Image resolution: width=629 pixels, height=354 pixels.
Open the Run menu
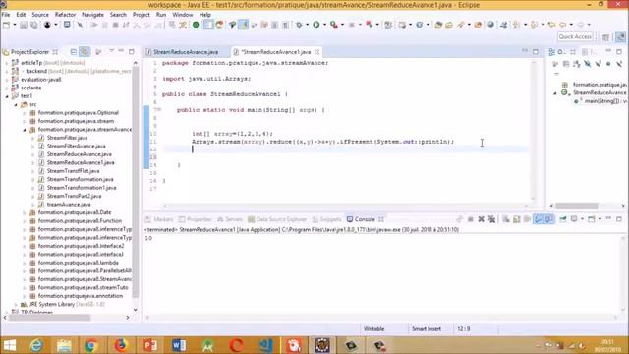(x=161, y=15)
